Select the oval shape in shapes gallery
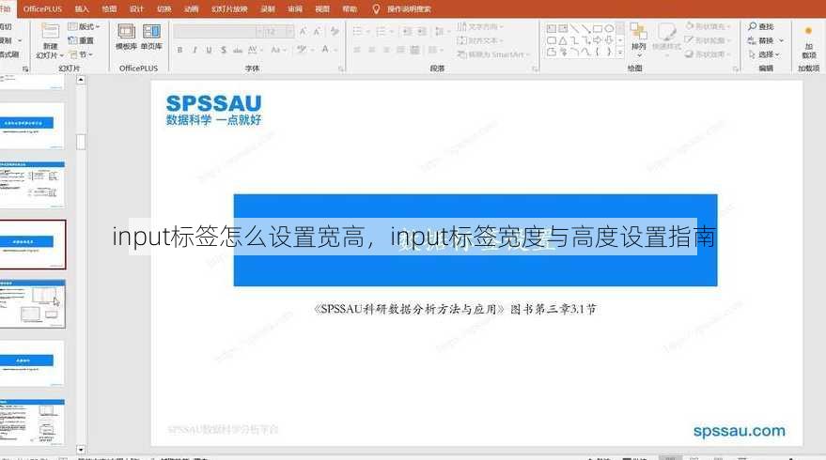This screenshot has height=460, width=826. click(x=609, y=28)
